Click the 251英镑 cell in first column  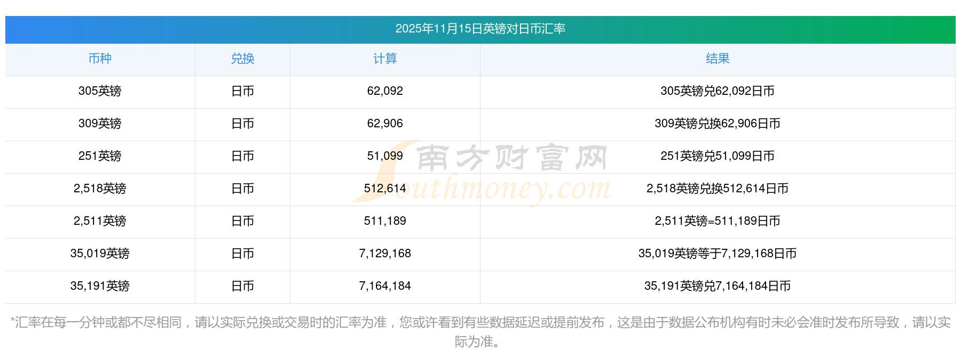pos(100,156)
